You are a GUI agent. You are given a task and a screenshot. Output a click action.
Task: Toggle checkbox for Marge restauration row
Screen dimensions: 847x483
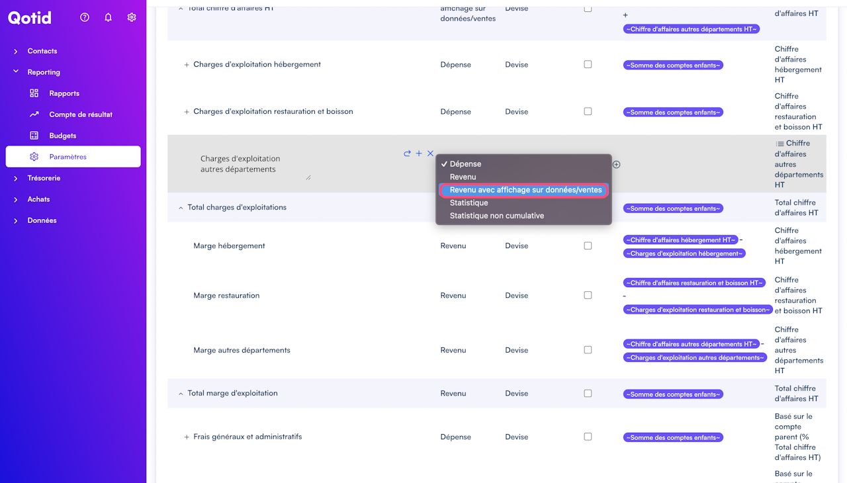(x=588, y=295)
